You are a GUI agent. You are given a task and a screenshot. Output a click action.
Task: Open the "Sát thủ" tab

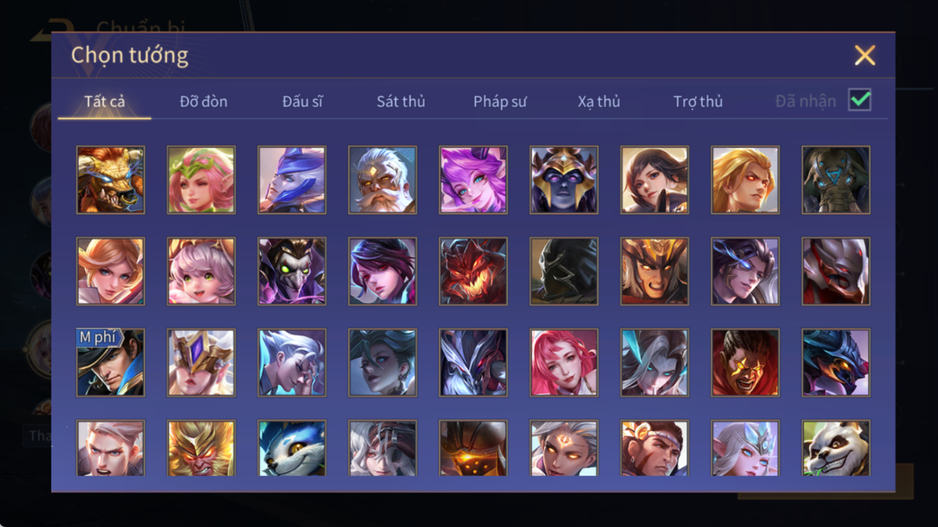401,102
